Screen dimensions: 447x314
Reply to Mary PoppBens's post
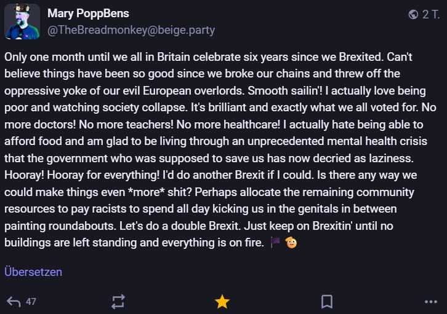[14, 301]
